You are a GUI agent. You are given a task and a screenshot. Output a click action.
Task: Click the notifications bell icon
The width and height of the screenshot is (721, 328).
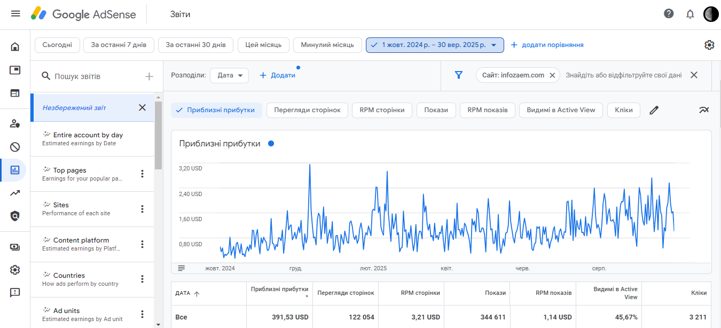point(690,14)
